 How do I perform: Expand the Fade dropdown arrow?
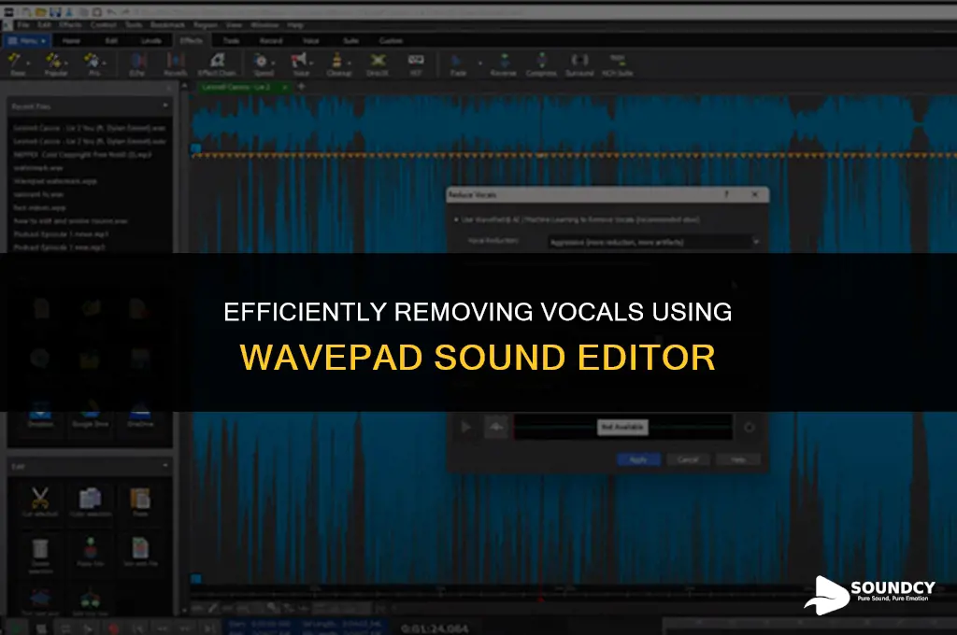click(479, 63)
